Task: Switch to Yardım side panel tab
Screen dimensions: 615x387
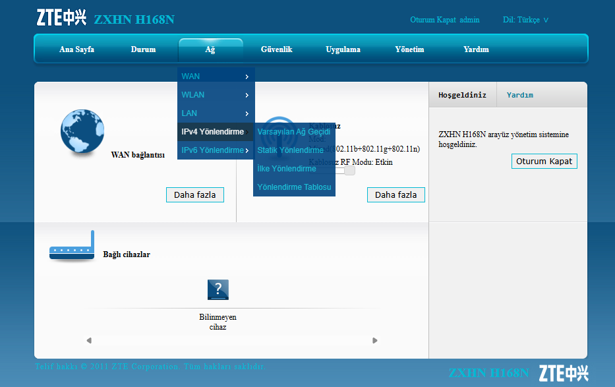Action: point(519,95)
